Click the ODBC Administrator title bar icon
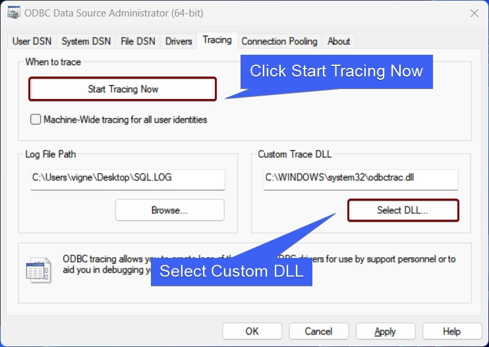 coord(13,13)
